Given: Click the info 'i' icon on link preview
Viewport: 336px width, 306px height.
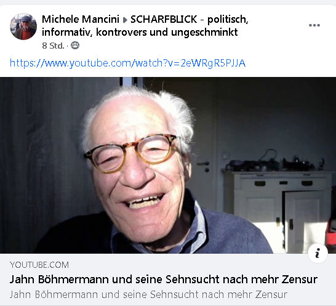Looking at the screenshot, I should (318, 253).
